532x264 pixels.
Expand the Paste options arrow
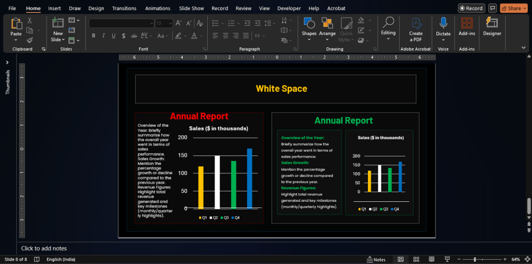[16, 39]
